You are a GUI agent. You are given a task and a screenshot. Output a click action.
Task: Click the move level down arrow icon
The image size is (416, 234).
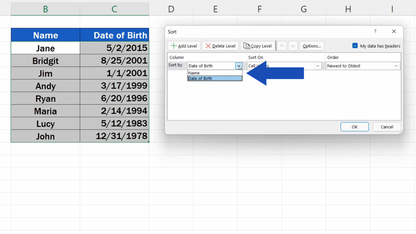293,46
